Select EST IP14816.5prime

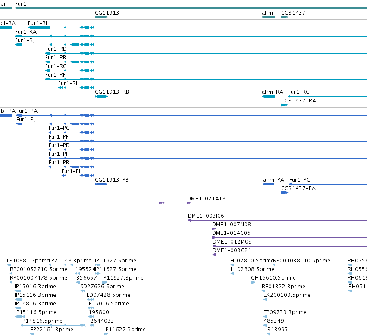click(x=53, y=325)
